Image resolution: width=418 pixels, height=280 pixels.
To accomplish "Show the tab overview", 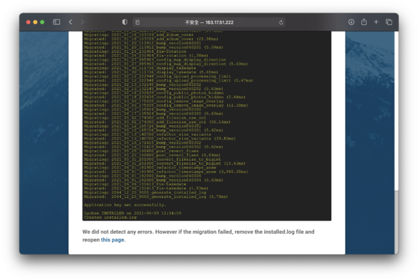I will 389,22.
